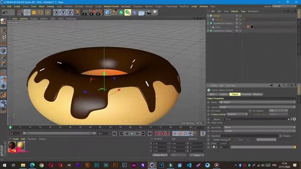Select the Cloner object in Object Manager
301x169 pixels.
pyautogui.click(x=216, y=15)
